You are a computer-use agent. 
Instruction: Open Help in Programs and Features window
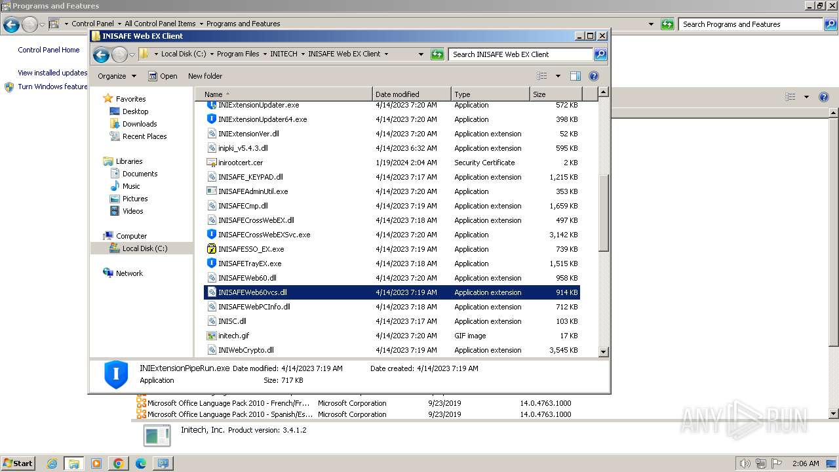824,97
